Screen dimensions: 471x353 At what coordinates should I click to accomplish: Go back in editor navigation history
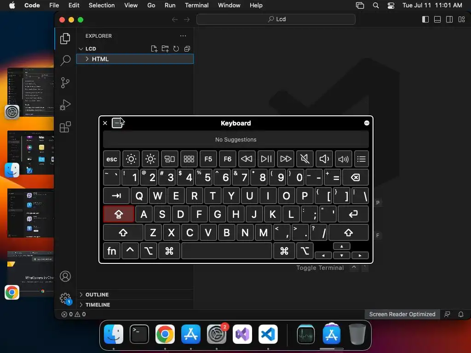[175, 19]
